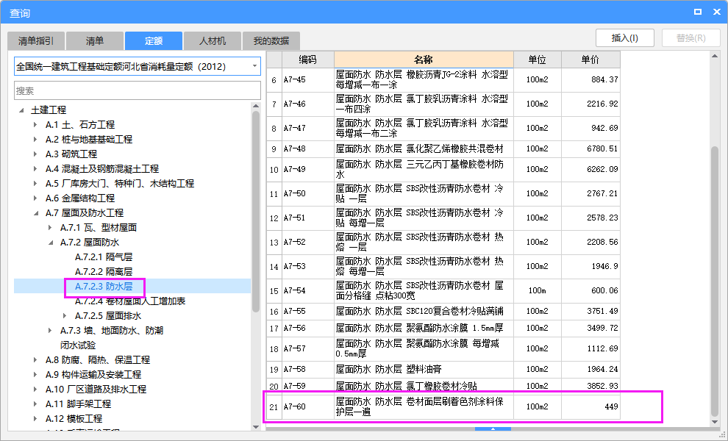This screenshot has height=441, width=728.
Task: Expand A.9 构件运输及安装工程
Action: coord(36,375)
